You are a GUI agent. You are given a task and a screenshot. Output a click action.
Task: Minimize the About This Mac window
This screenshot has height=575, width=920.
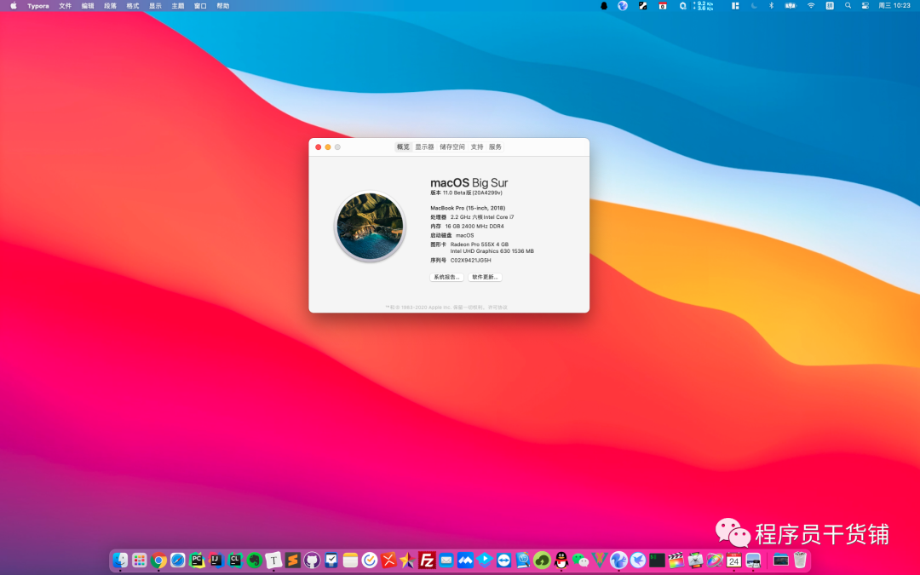(328, 147)
